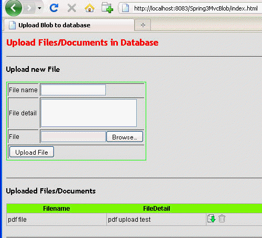Click the Browse... button
262x238 pixels.
(125, 137)
